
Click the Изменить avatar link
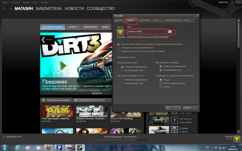(121, 37)
